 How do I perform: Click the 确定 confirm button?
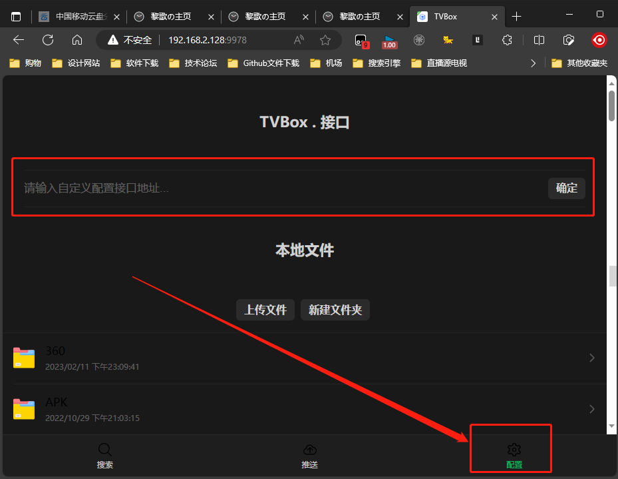[x=566, y=189]
